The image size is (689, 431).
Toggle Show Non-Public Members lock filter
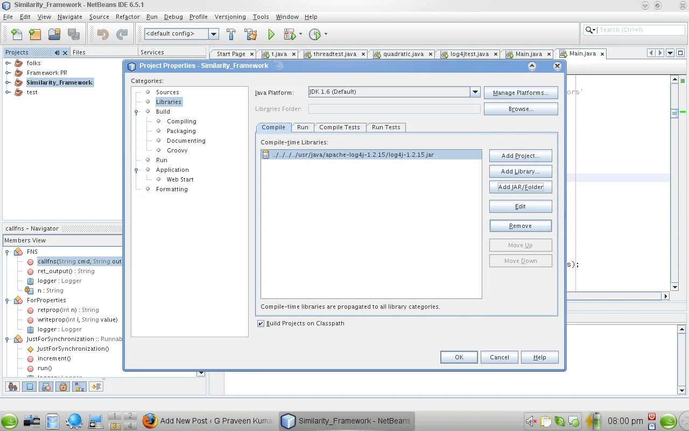click(x=63, y=387)
